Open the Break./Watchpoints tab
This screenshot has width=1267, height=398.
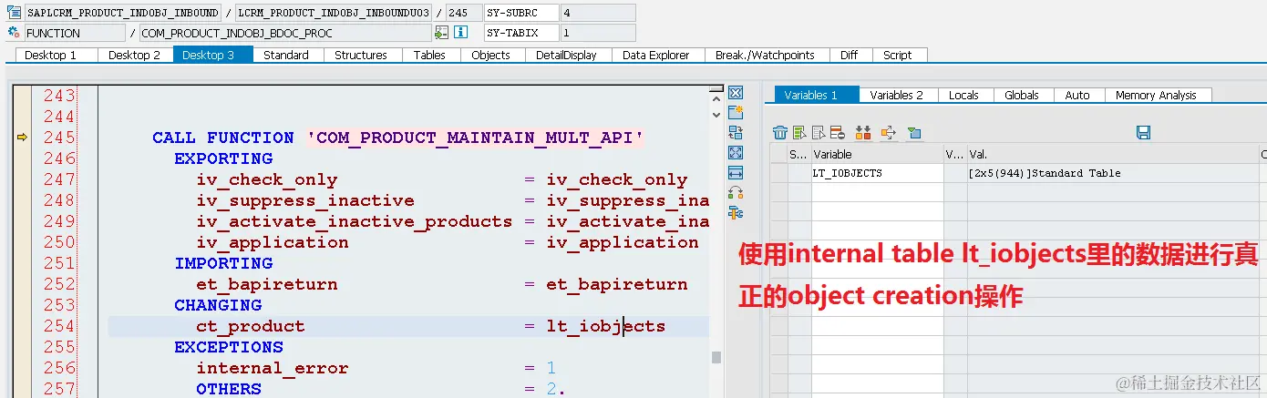pos(765,55)
